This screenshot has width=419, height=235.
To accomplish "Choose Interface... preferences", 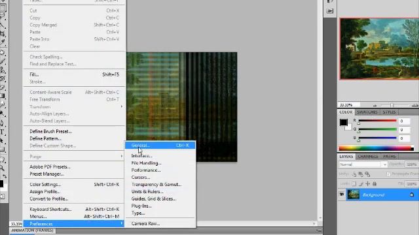I will [141, 156].
